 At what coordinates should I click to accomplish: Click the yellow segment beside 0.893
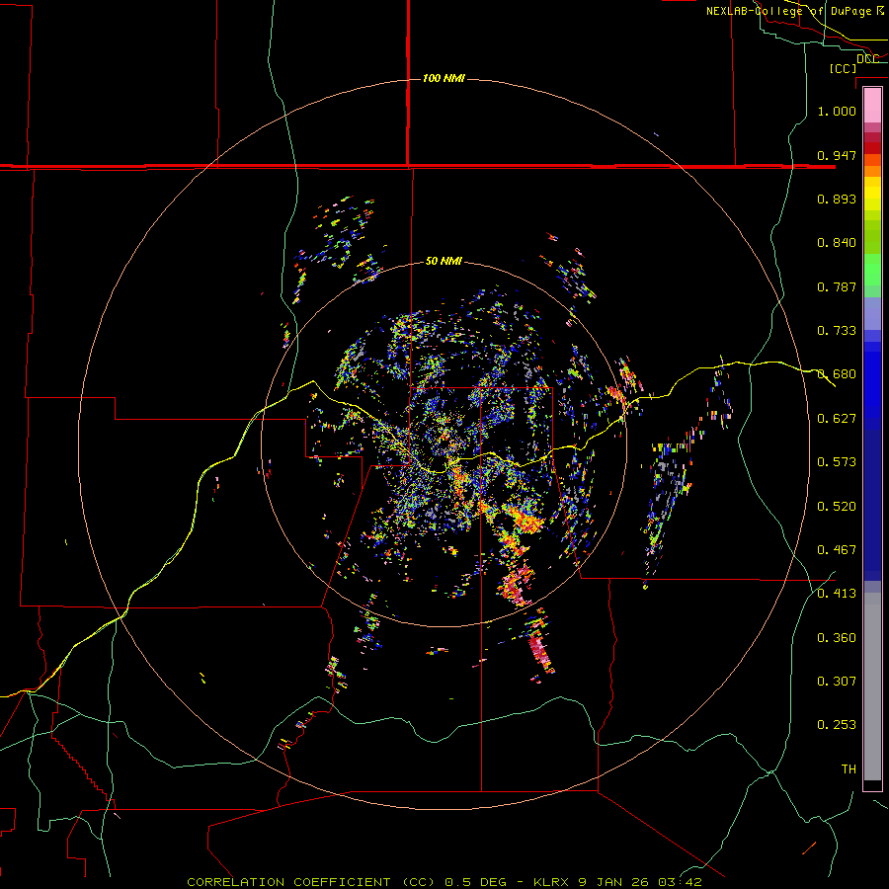pyautogui.click(x=872, y=199)
